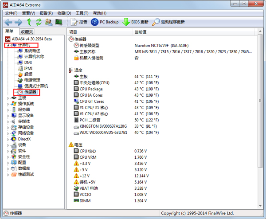Open the system stability monitor icon
This screenshot has width=266, height=219.
59,22
